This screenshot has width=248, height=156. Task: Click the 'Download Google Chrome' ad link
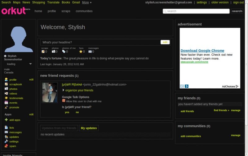tap(202, 51)
